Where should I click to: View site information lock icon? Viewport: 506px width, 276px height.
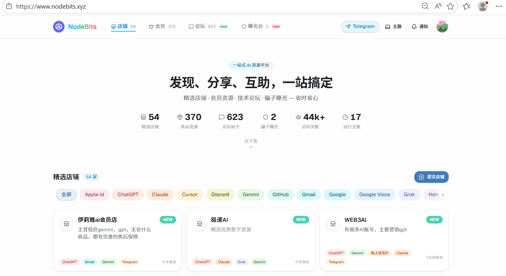[9, 6]
